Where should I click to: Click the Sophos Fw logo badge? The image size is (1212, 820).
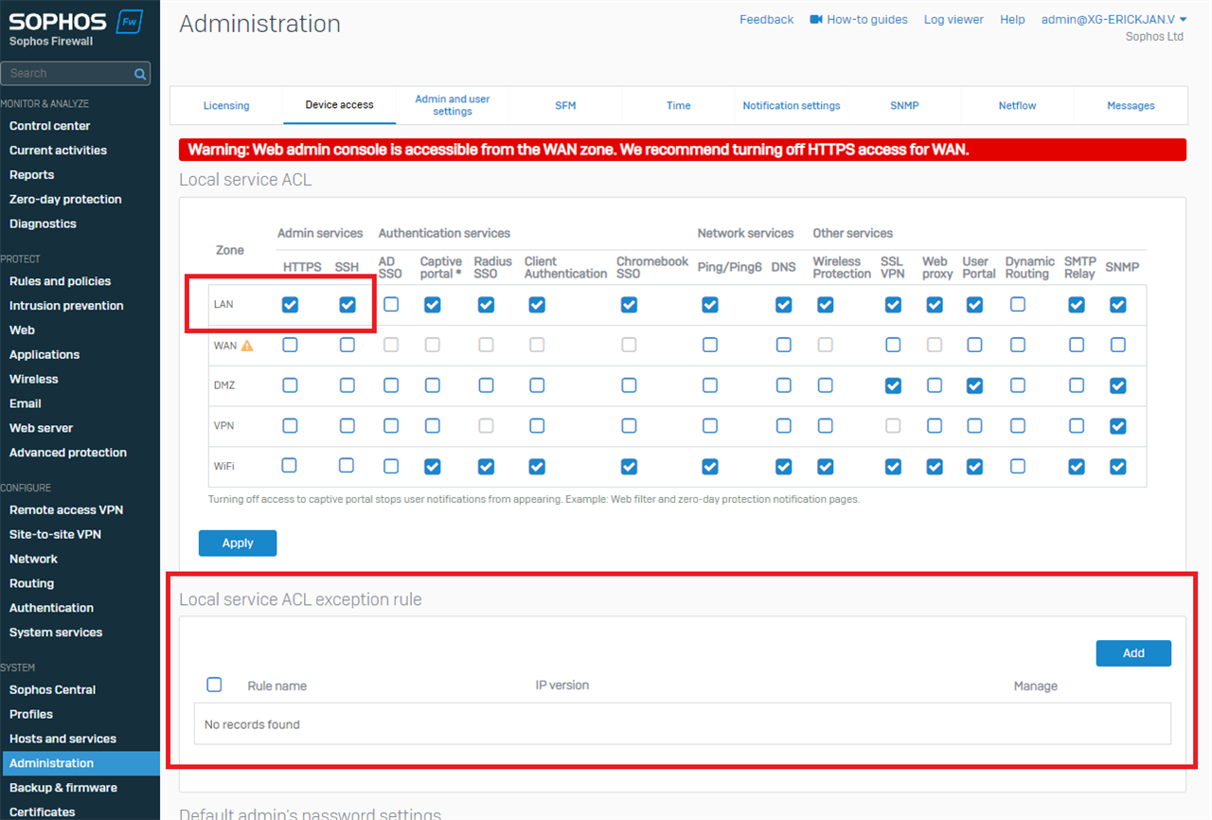[x=129, y=23]
